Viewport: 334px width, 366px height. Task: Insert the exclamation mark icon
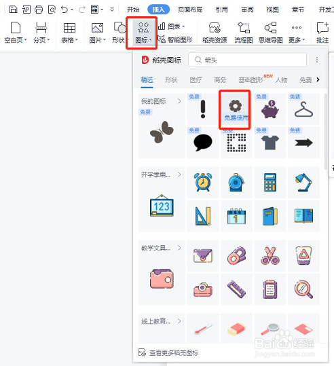(203, 109)
